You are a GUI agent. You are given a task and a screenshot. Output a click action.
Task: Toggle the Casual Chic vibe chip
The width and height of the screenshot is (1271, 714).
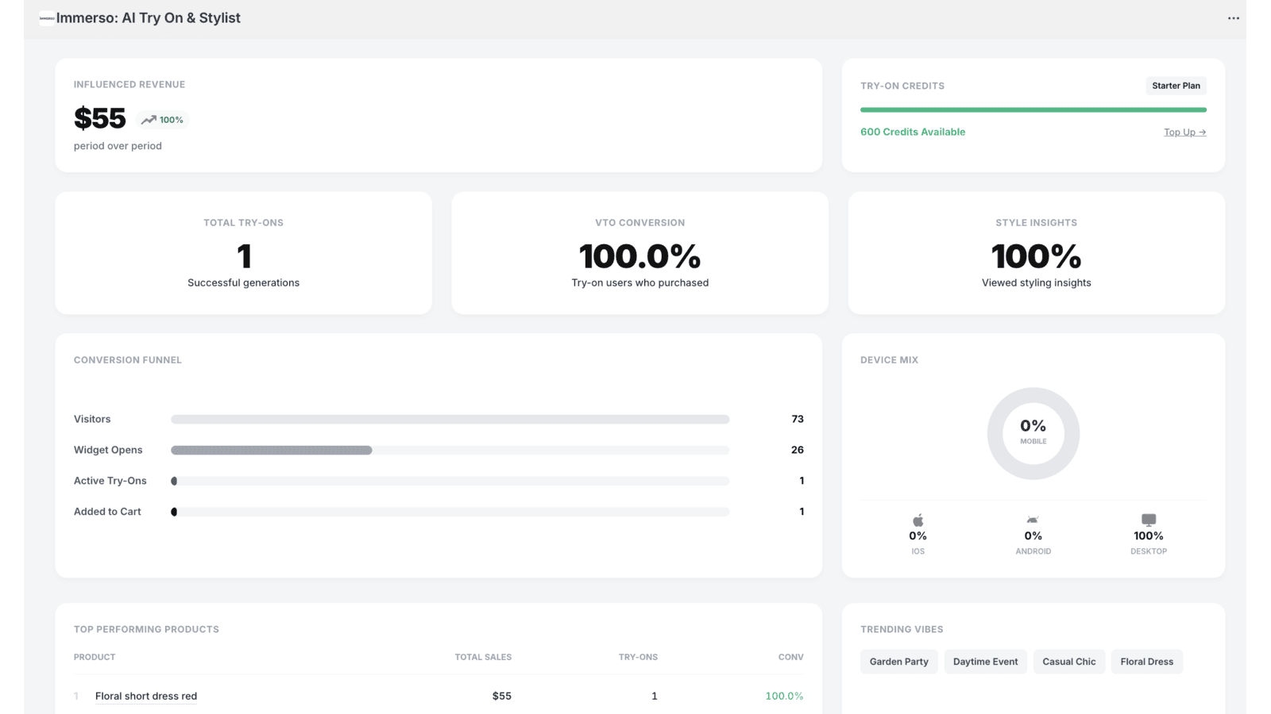1068,661
